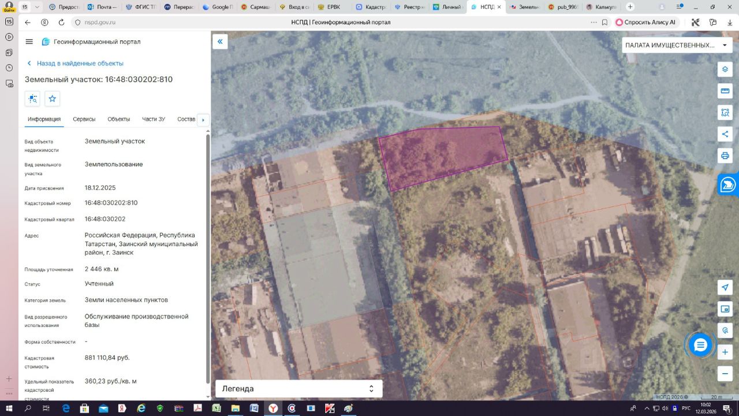The height and width of the screenshot is (416, 739).
Task: Click the taskbar clock showing 10:02
Action: pyautogui.click(x=706, y=408)
